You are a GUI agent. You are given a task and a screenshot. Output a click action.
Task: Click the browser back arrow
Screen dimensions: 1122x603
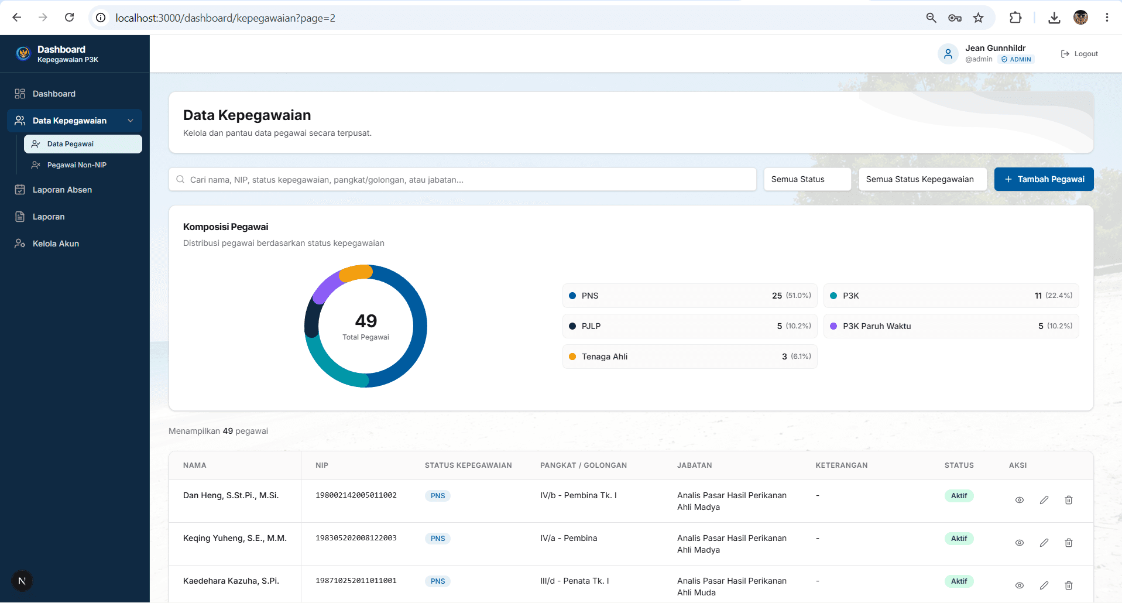[x=17, y=18]
